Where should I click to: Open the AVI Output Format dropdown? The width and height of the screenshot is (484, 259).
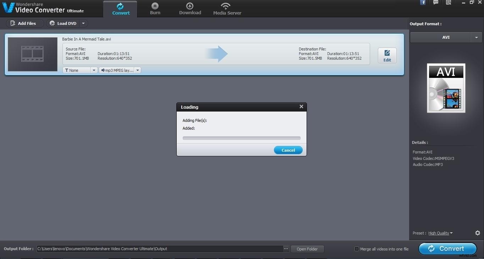click(476, 37)
